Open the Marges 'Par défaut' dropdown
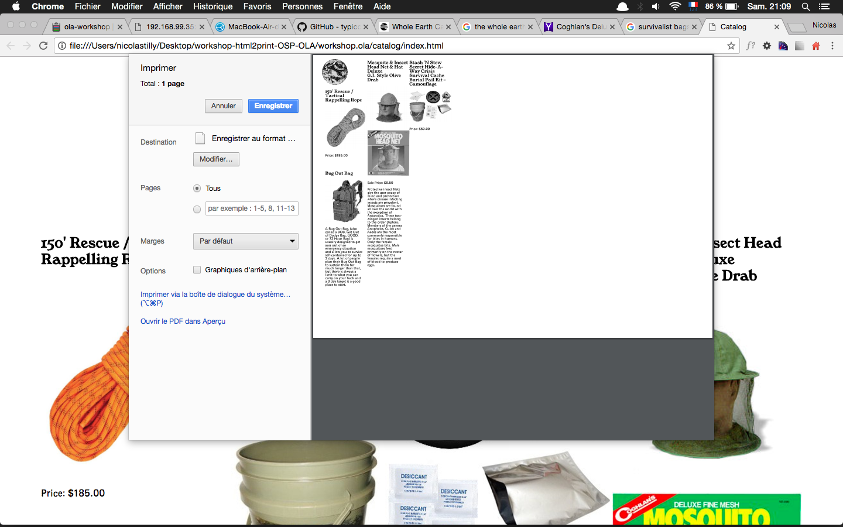The height and width of the screenshot is (527, 843). pyautogui.click(x=245, y=241)
